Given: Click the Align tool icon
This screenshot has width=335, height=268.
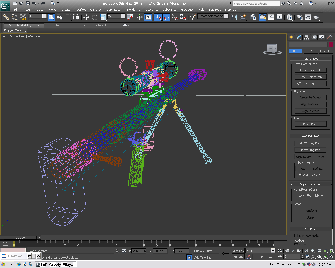Looking at the screenshot, I should click(243, 17).
